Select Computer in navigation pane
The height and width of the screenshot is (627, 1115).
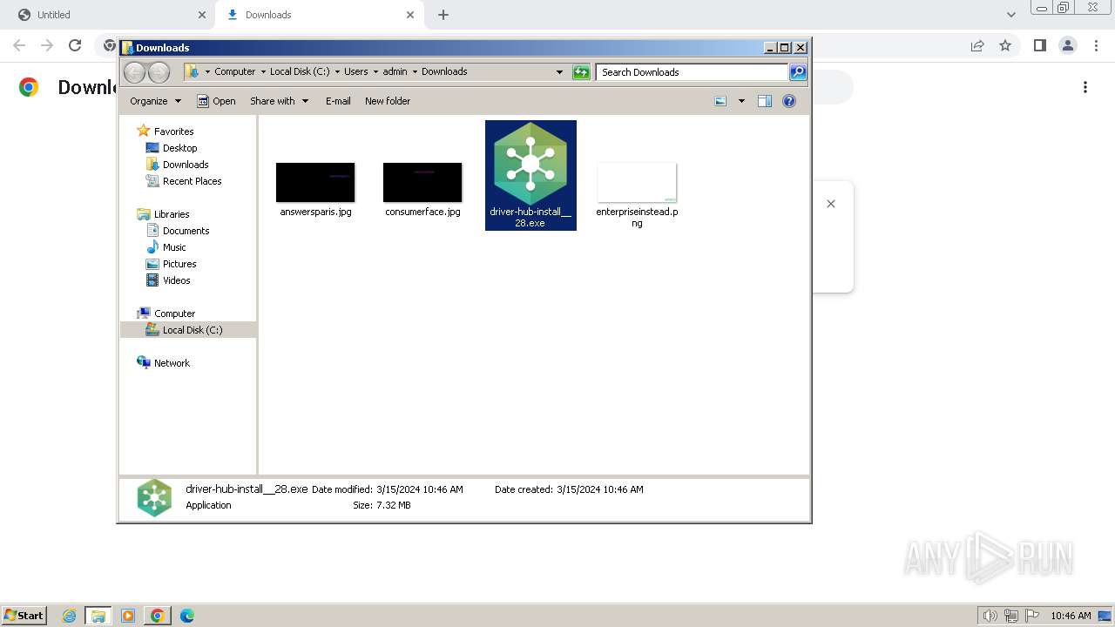[174, 313]
